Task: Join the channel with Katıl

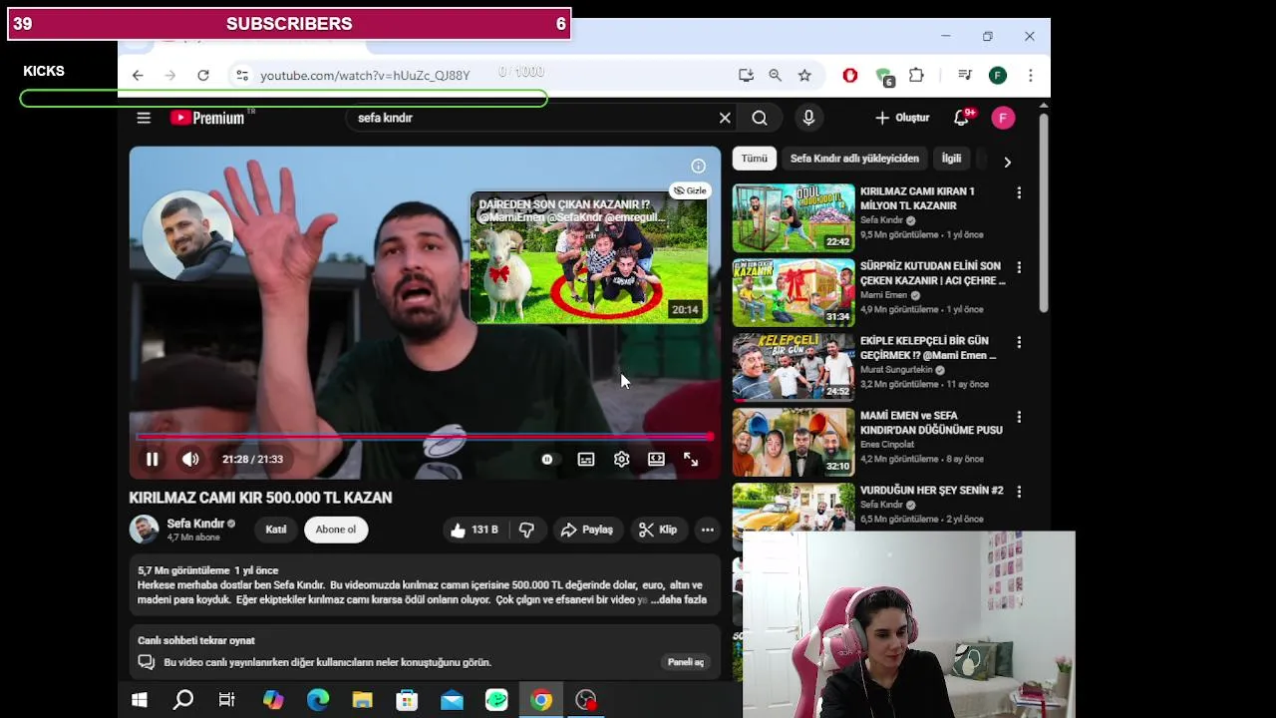Action: [x=276, y=530]
